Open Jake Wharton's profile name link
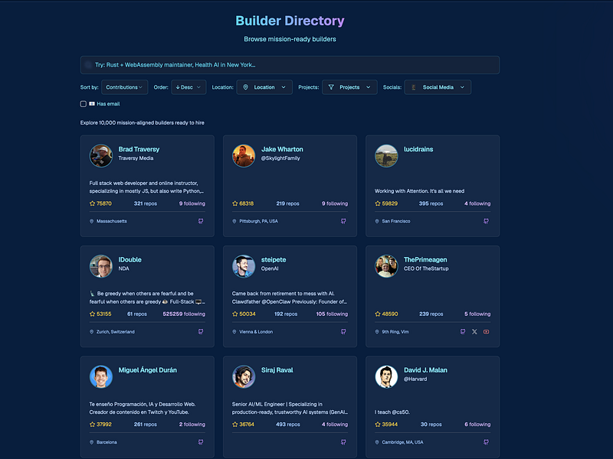Screen dimensions: 613x459 [x=282, y=149]
